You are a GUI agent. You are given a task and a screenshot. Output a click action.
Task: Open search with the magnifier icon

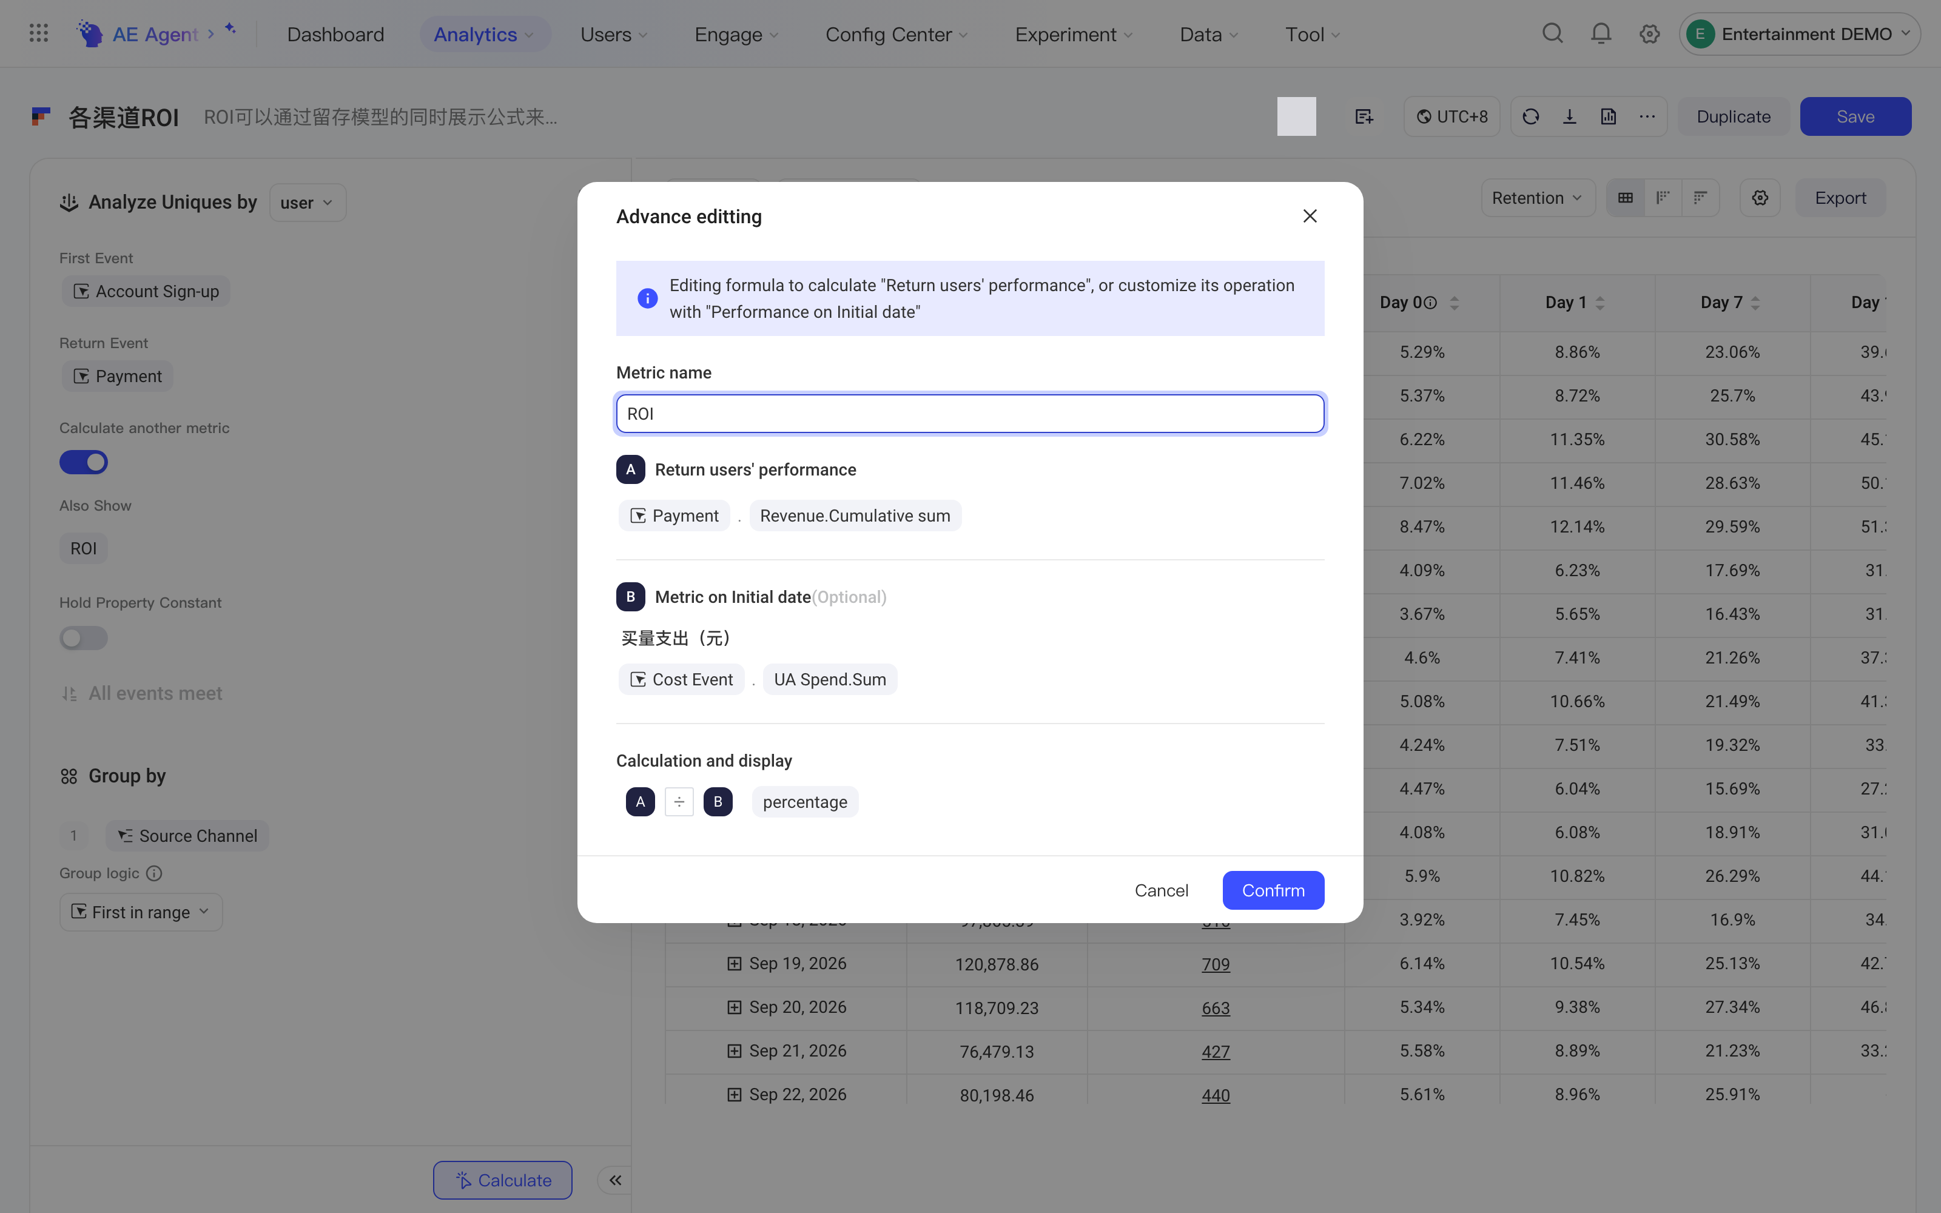pyautogui.click(x=1553, y=34)
